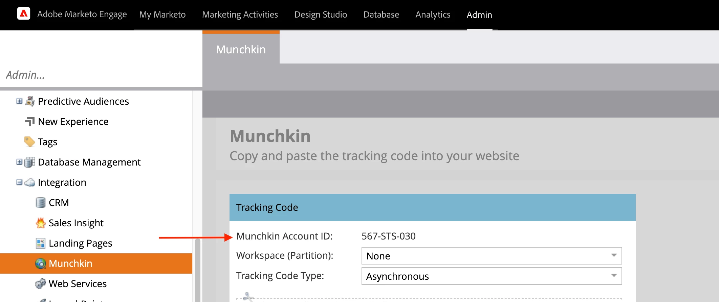Screen dimensions: 719x302
Task: Click the Web Services gears icon
Action: pyautogui.click(x=41, y=283)
